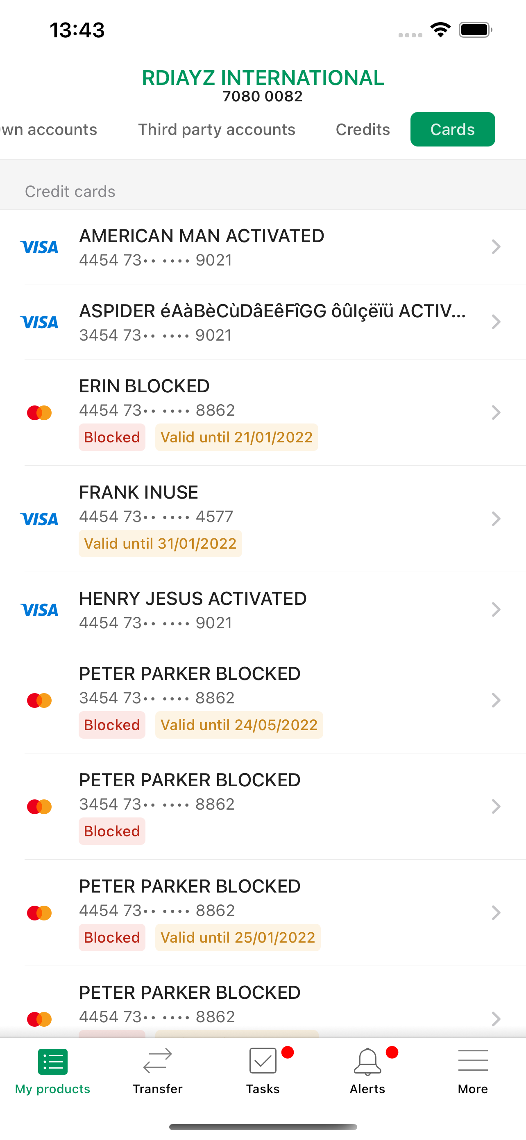This screenshot has height=1140, width=526.
Task: Tap the Visa logo next to FRANK INUSE
Action: tap(39, 519)
